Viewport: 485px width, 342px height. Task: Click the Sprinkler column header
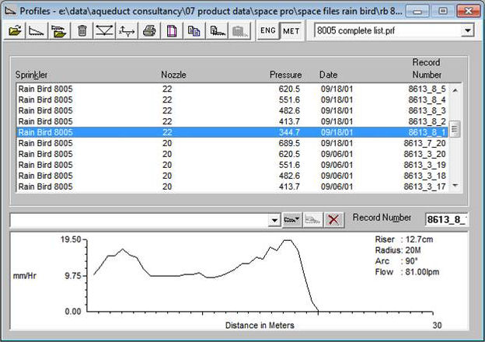pos(31,75)
